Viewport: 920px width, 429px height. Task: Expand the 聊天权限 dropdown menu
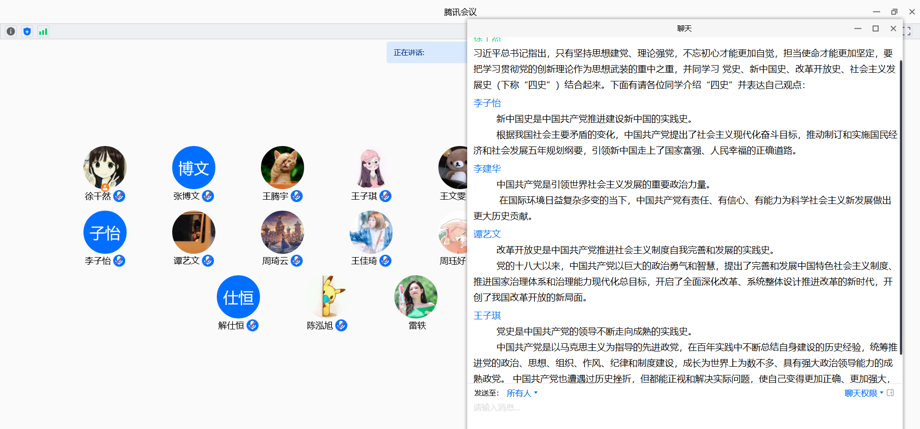pyautogui.click(x=863, y=393)
